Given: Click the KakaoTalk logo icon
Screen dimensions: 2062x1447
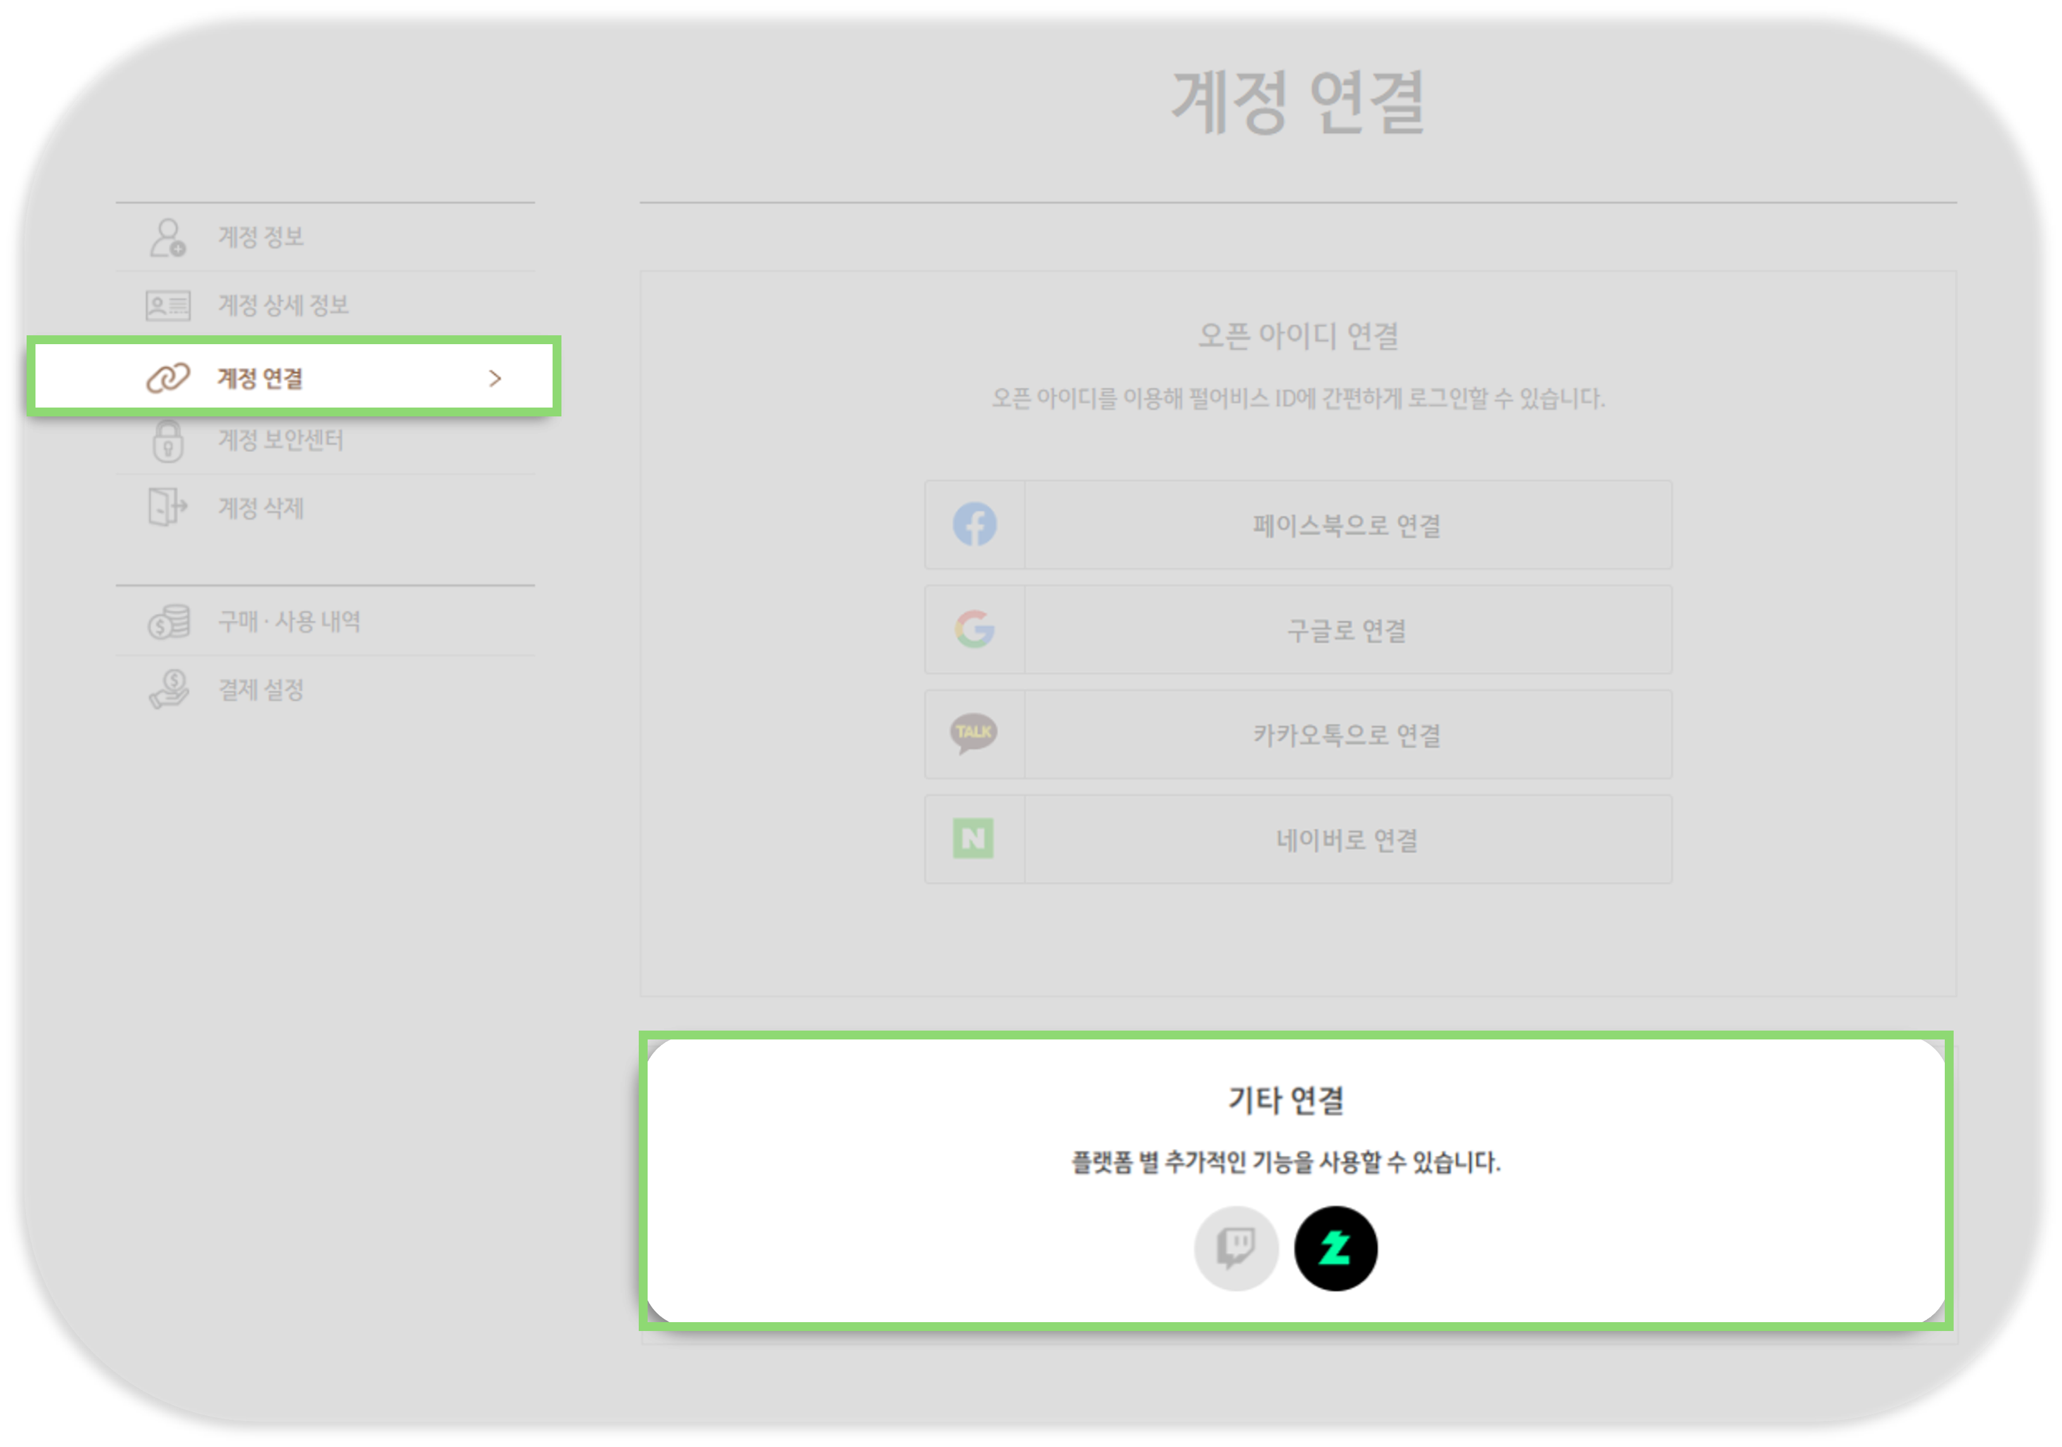Looking at the screenshot, I should tap(973, 734).
